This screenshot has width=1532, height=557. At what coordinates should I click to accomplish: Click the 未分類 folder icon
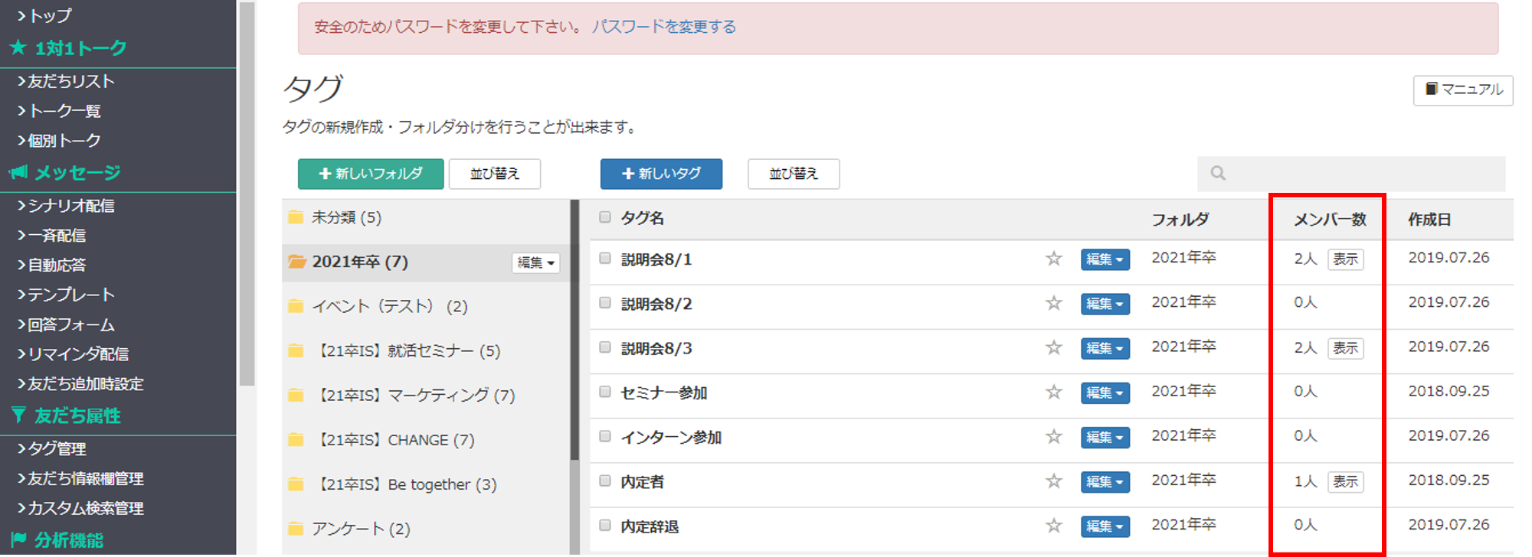[296, 217]
